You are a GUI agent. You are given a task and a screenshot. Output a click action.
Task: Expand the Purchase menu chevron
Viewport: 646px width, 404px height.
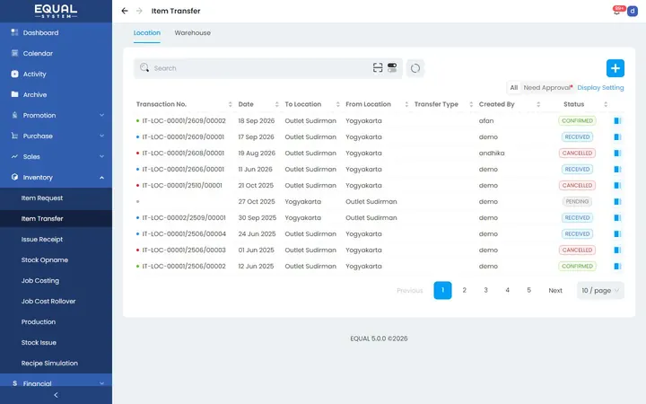tap(101, 136)
